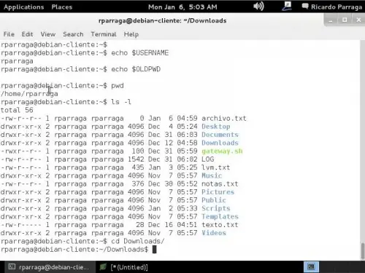Click the /home/rparraga output line
Screen dimensions: 365x273
[x=29, y=94]
